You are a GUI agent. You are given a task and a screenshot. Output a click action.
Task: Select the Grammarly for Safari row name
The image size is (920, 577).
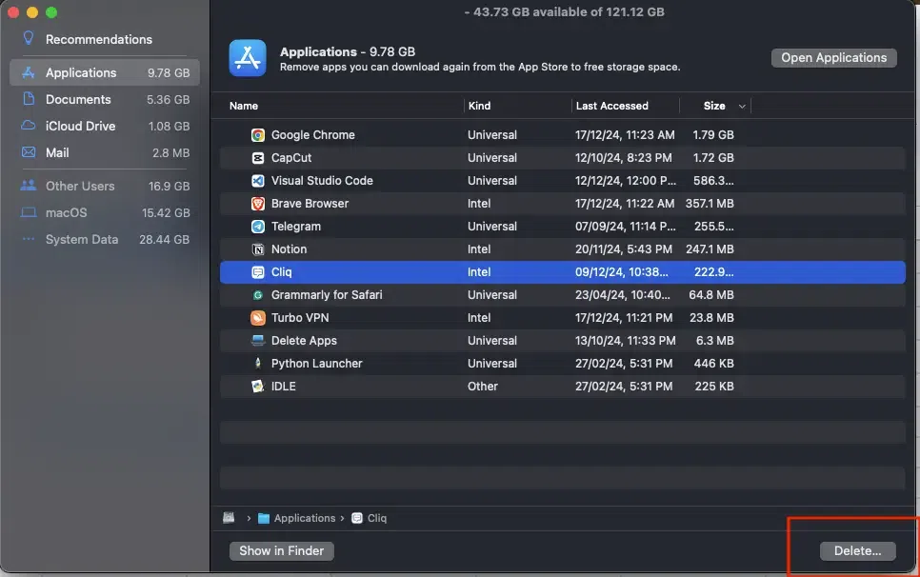(x=327, y=295)
